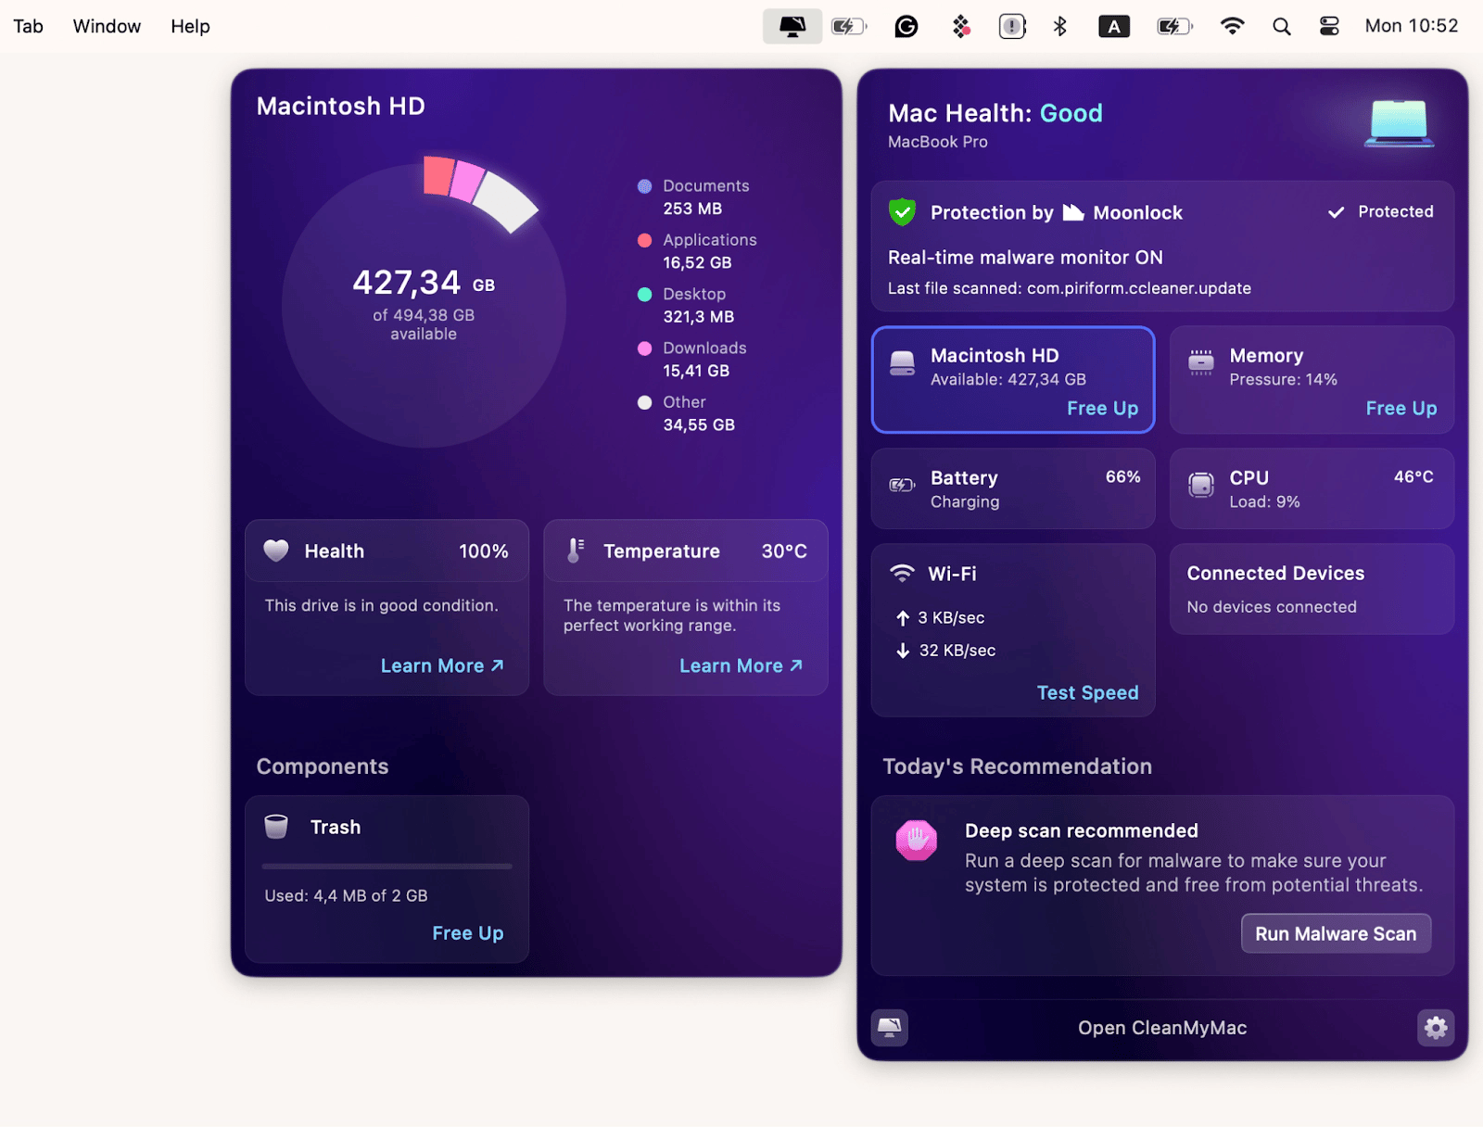Click the Trash usage progress bar
The image size is (1483, 1127).
pos(387,867)
